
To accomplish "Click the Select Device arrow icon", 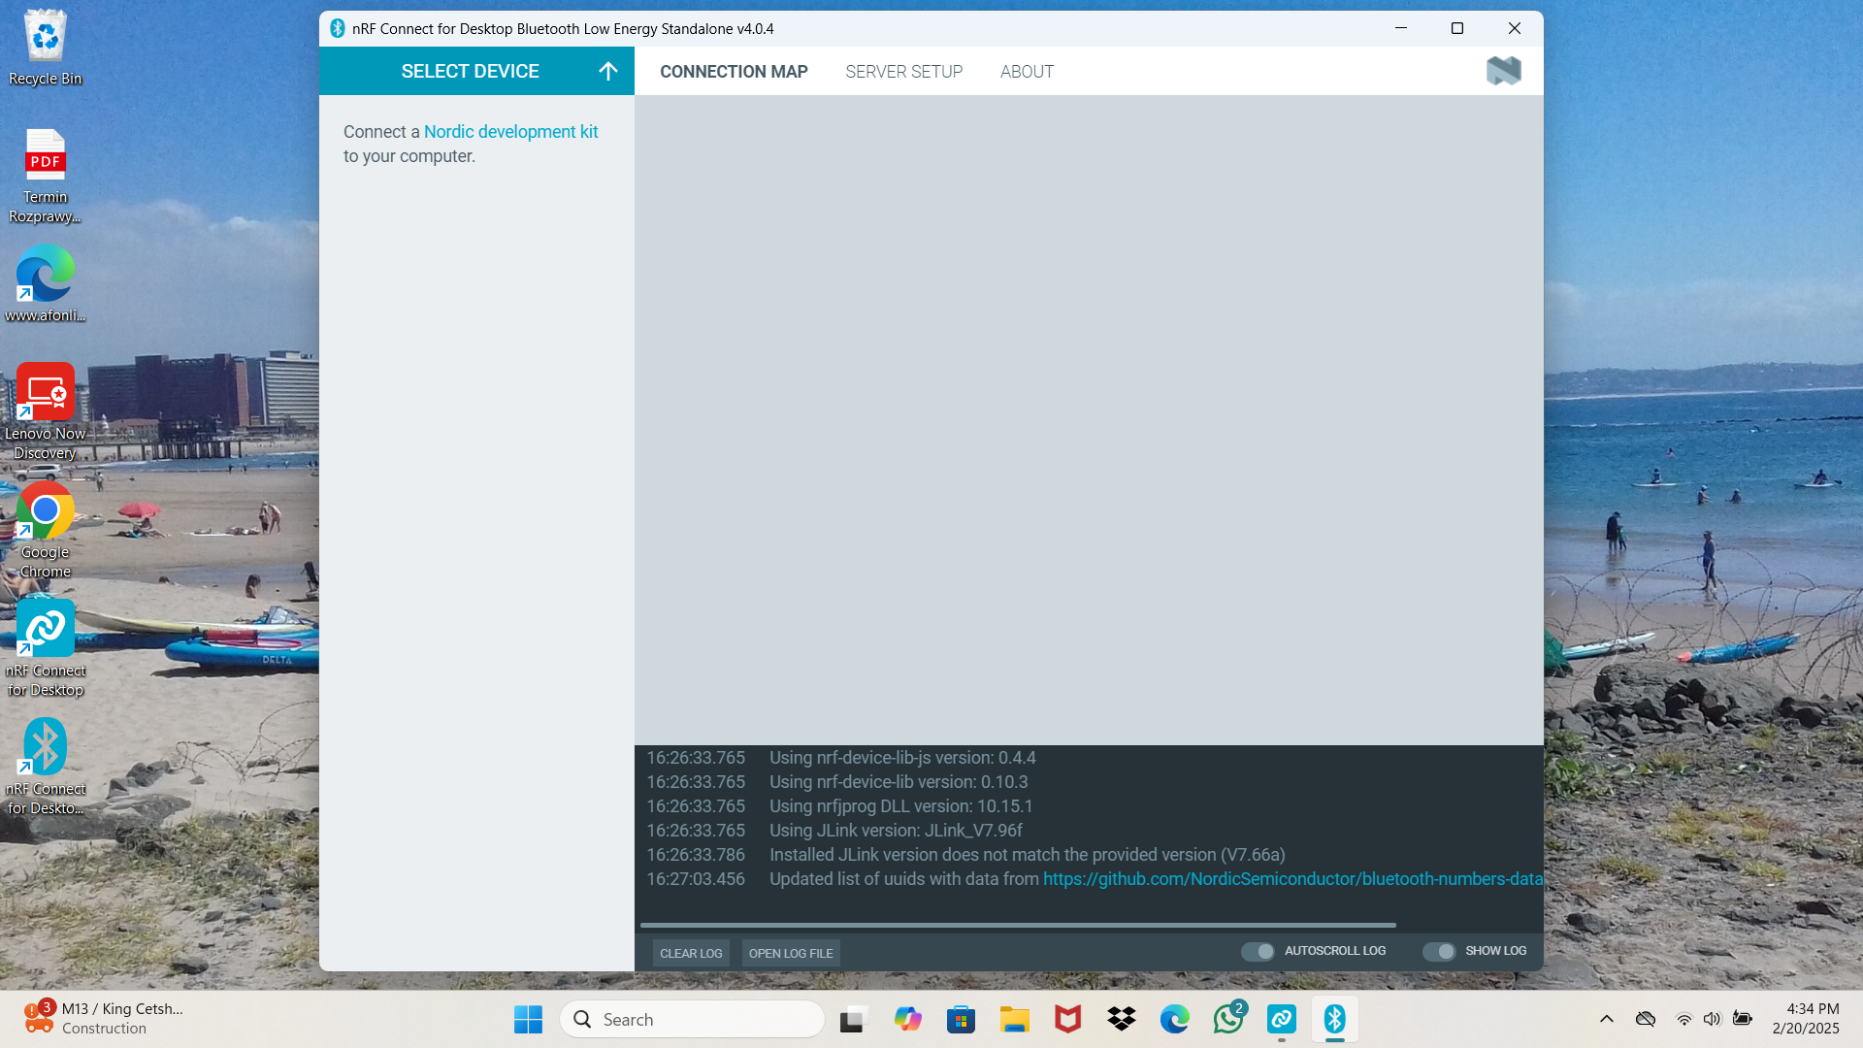I will click(x=608, y=71).
